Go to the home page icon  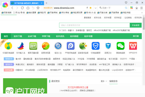tap(28, 8)
